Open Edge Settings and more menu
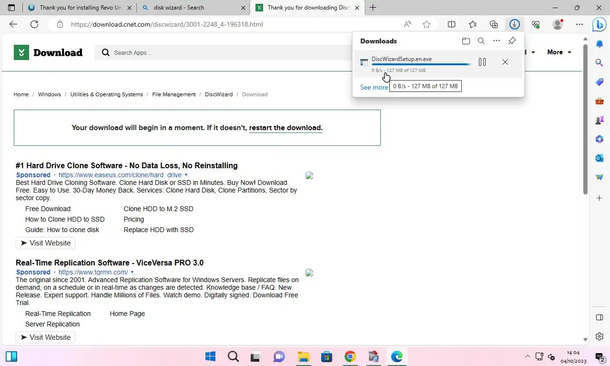 pyautogui.click(x=579, y=24)
